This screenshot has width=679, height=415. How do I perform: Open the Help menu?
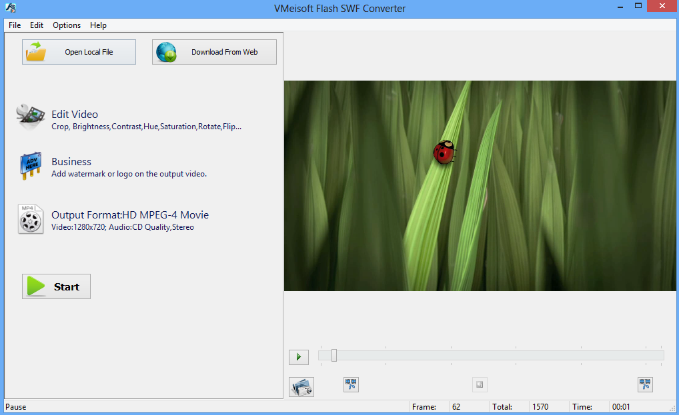(x=98, y=25)
